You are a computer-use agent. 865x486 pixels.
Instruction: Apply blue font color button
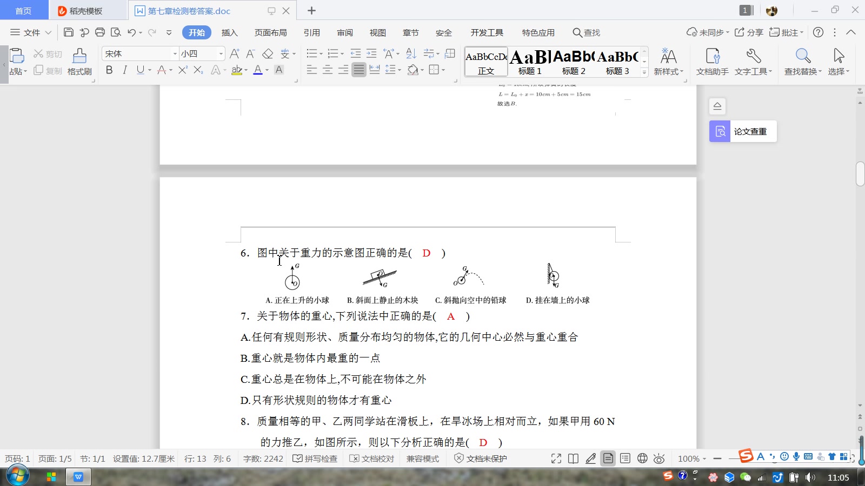(258, 70)
